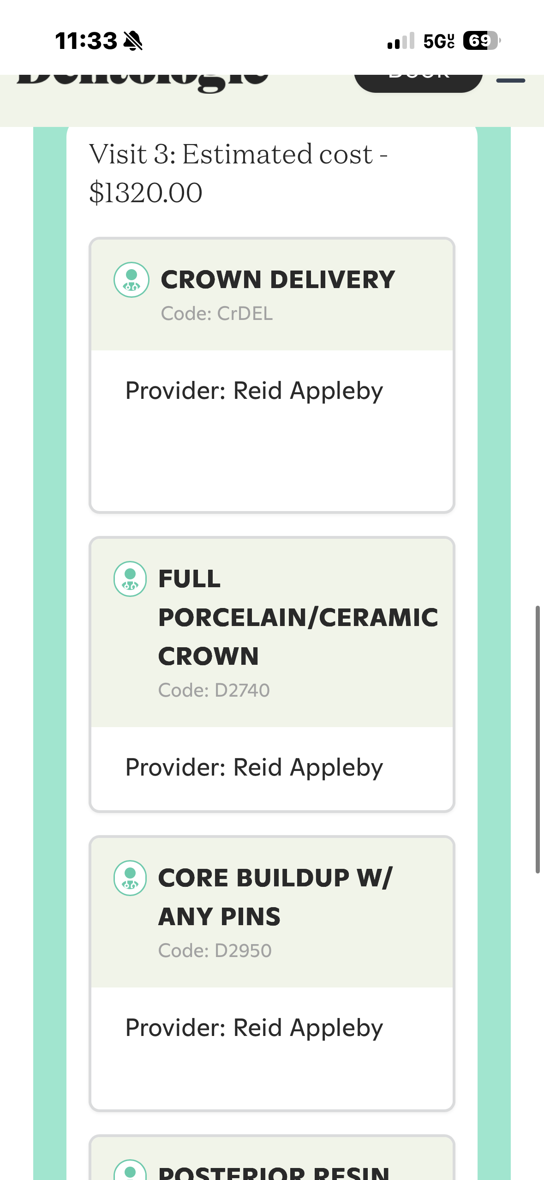Click the Crown Delivery procedure icon

[x=132, y=280]
